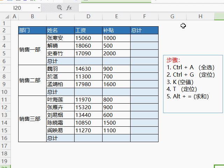
Task: Click the 步骤 steps text box
Action: (193, 84)
